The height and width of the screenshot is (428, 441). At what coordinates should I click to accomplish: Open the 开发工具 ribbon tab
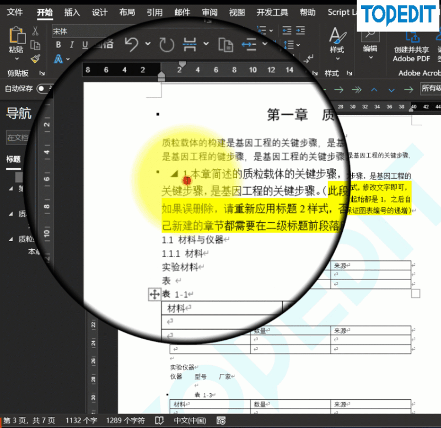tap(272, 12)
